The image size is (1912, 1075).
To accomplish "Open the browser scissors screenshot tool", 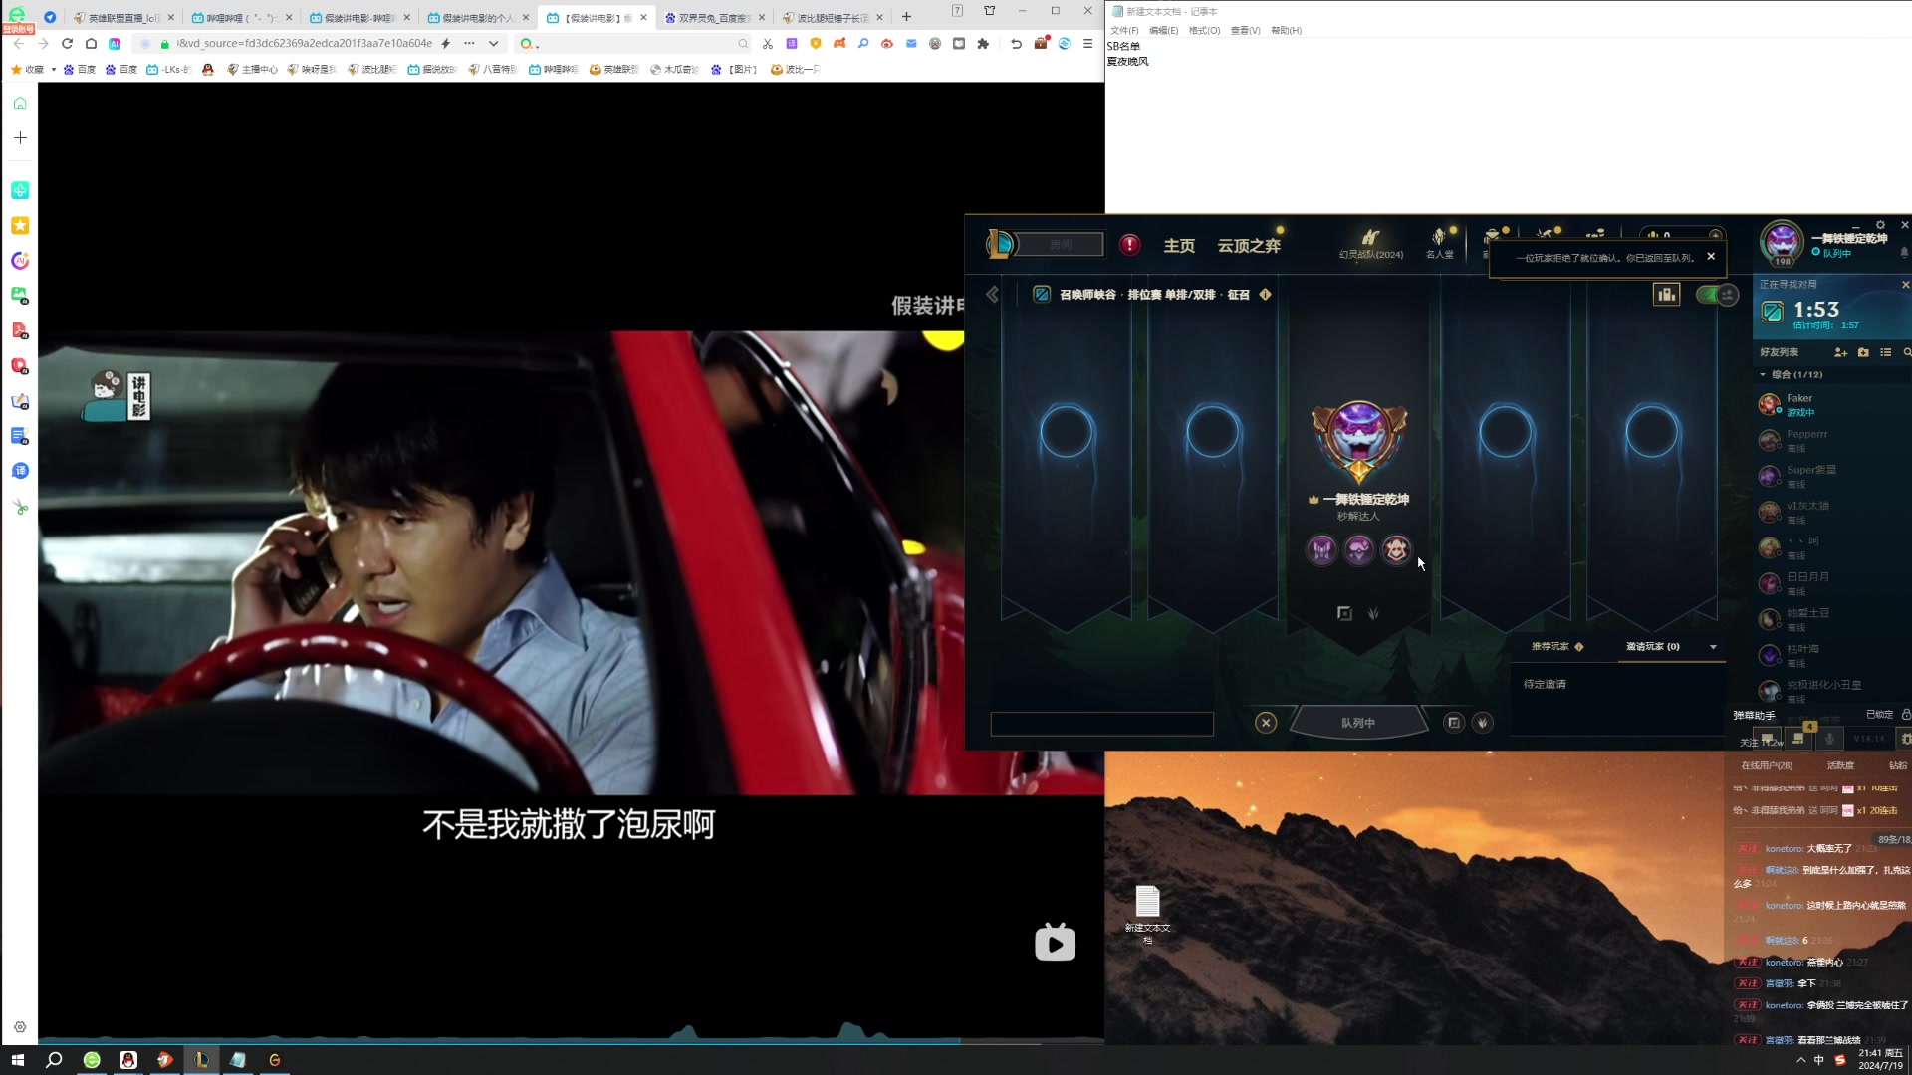I will pyautogui.click(x=767, y=44).
